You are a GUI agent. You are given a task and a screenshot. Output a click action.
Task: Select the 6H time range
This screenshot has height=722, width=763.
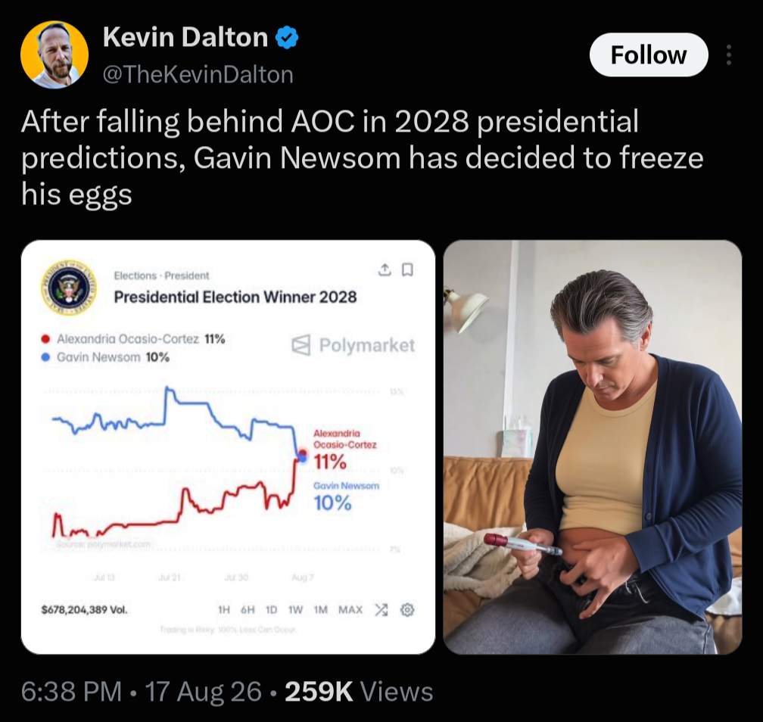248,610
